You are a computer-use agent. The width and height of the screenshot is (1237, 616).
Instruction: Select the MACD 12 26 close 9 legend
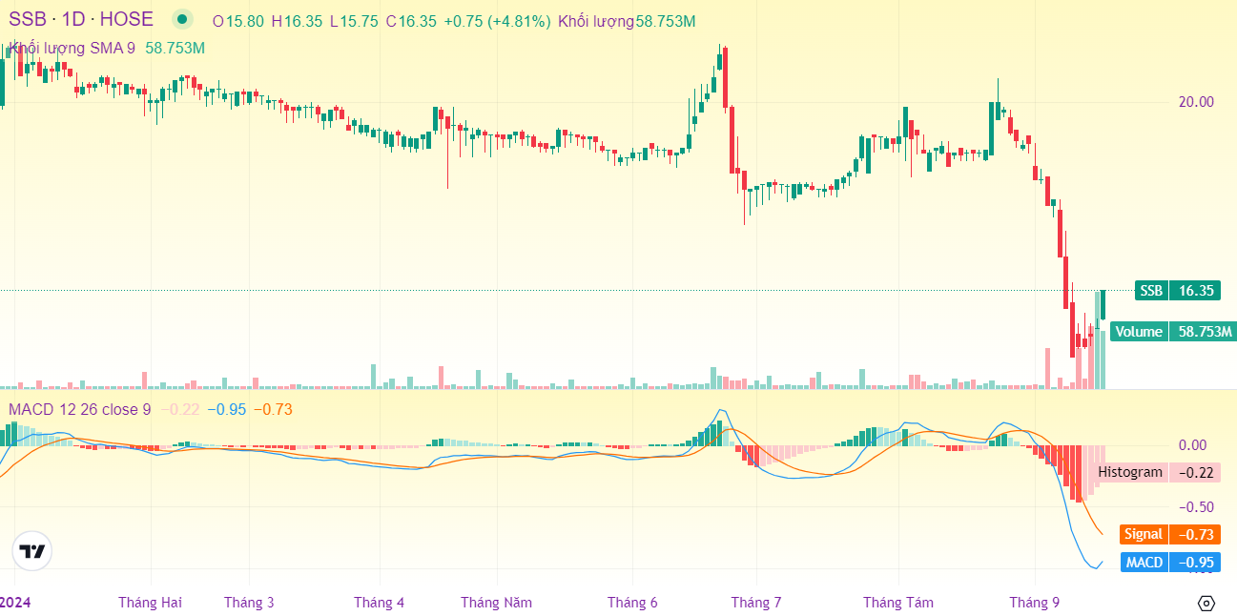coord(80,409)
